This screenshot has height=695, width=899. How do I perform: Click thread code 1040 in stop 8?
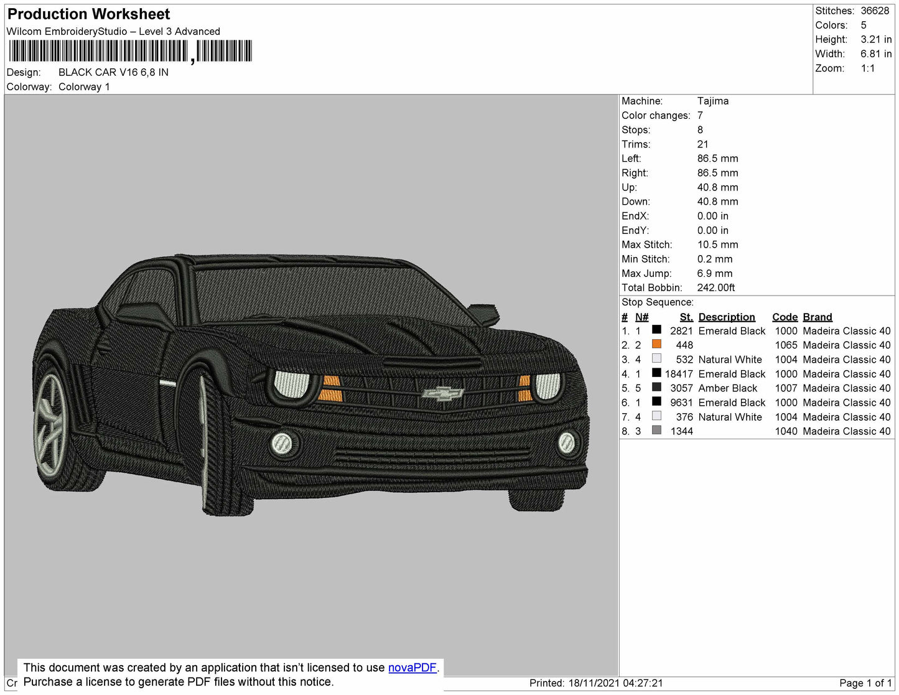tap(786, 431)
